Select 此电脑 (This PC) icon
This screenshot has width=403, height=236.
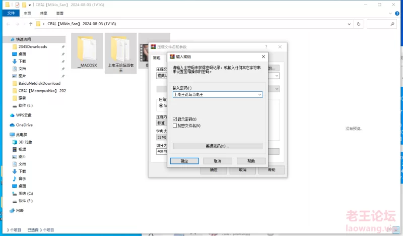pyautogui.click(x=12, y=135)
